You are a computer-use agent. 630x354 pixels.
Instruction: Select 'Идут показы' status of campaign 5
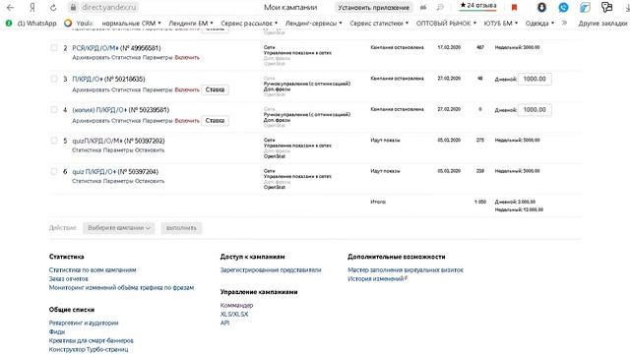point(385,140)
